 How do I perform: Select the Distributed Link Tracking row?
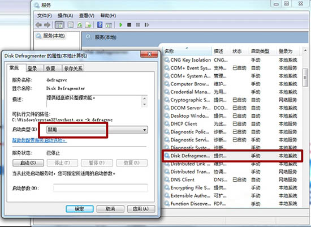pos(231,164)
